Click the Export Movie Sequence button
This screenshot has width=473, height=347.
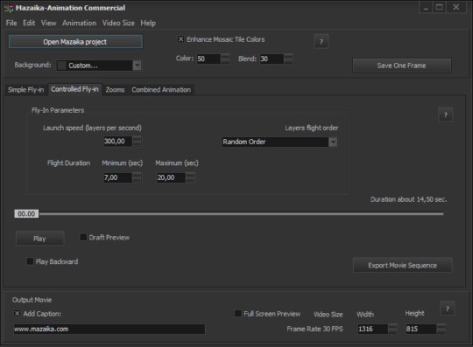[402, 265]
